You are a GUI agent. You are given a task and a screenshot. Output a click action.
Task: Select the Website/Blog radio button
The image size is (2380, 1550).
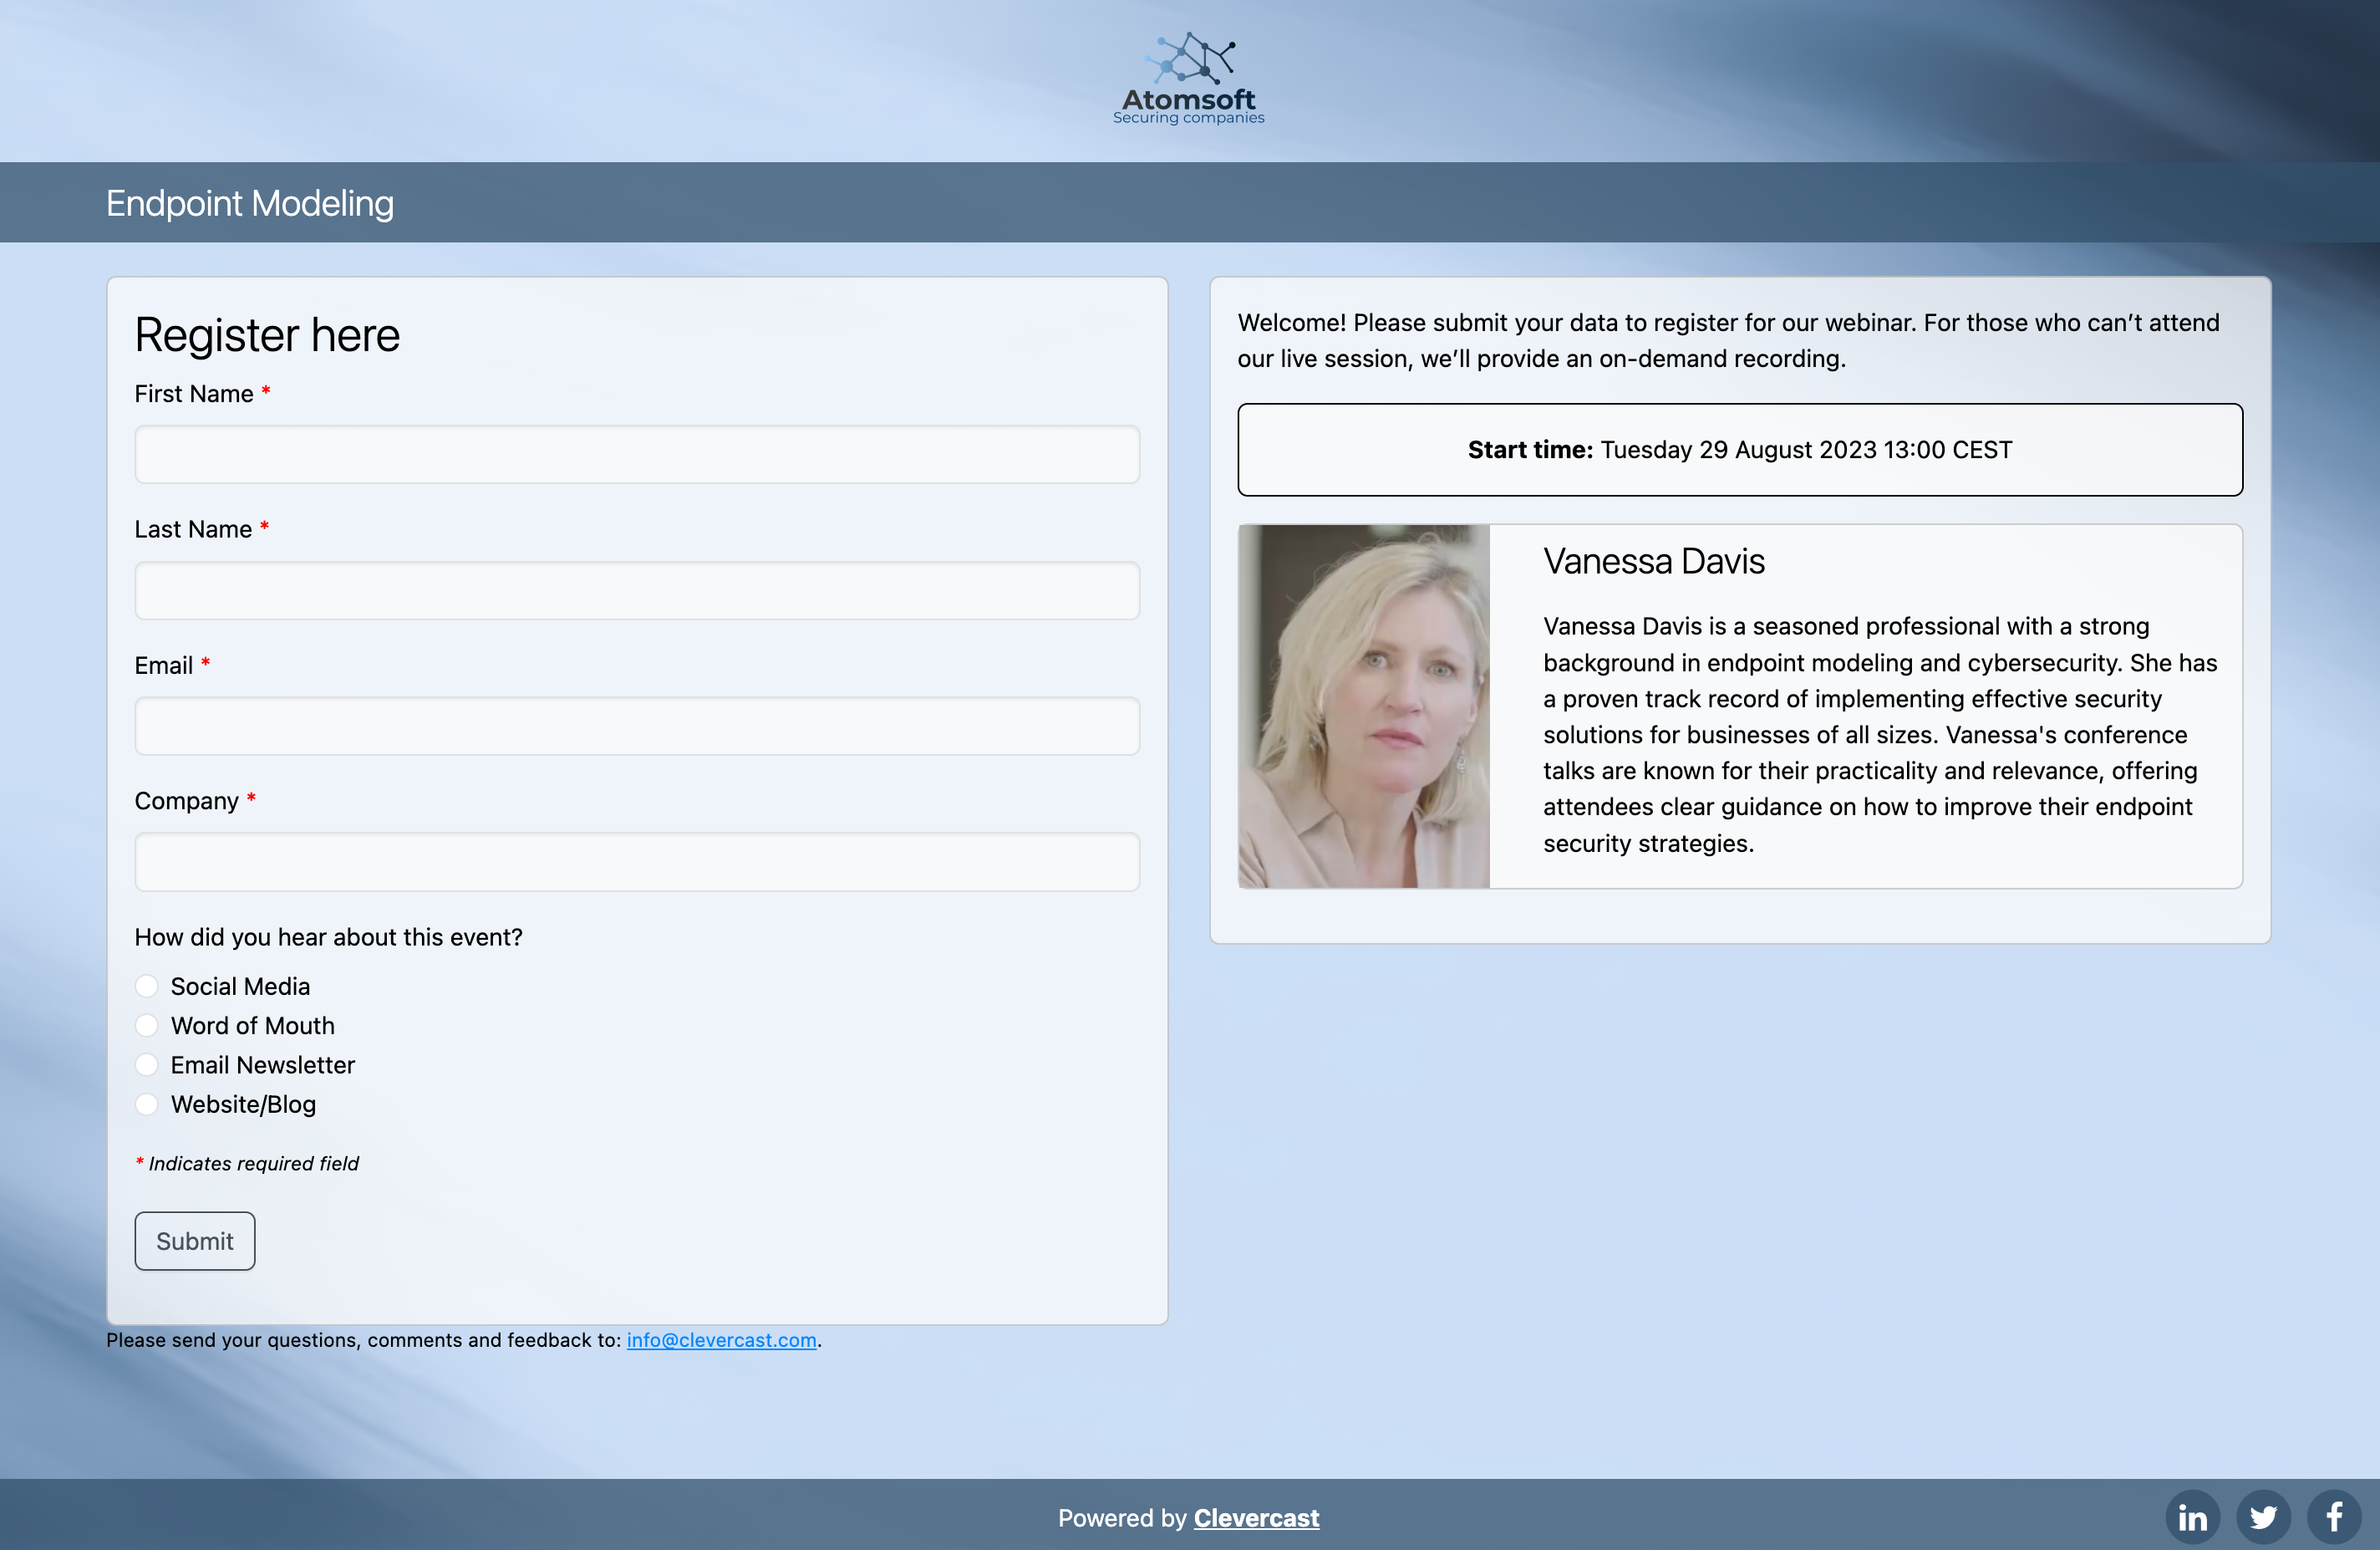[145, 1104]
